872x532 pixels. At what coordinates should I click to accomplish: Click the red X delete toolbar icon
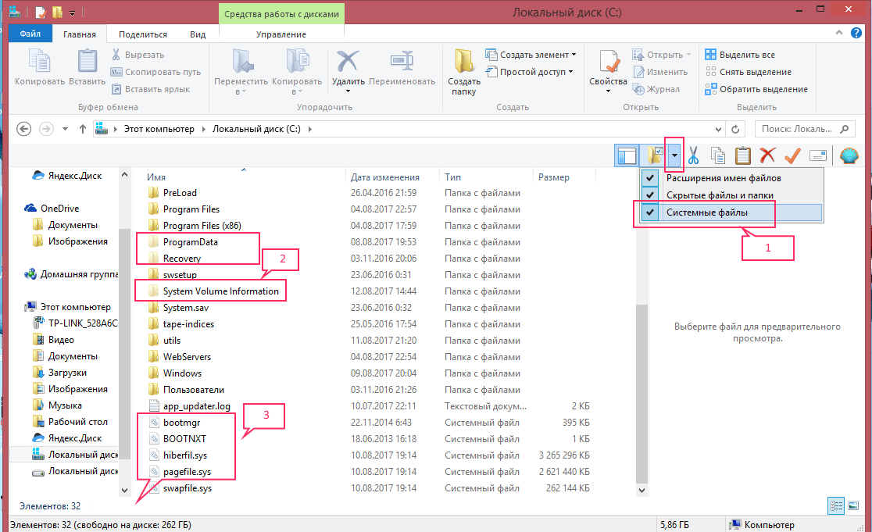[x=767, y=155]
